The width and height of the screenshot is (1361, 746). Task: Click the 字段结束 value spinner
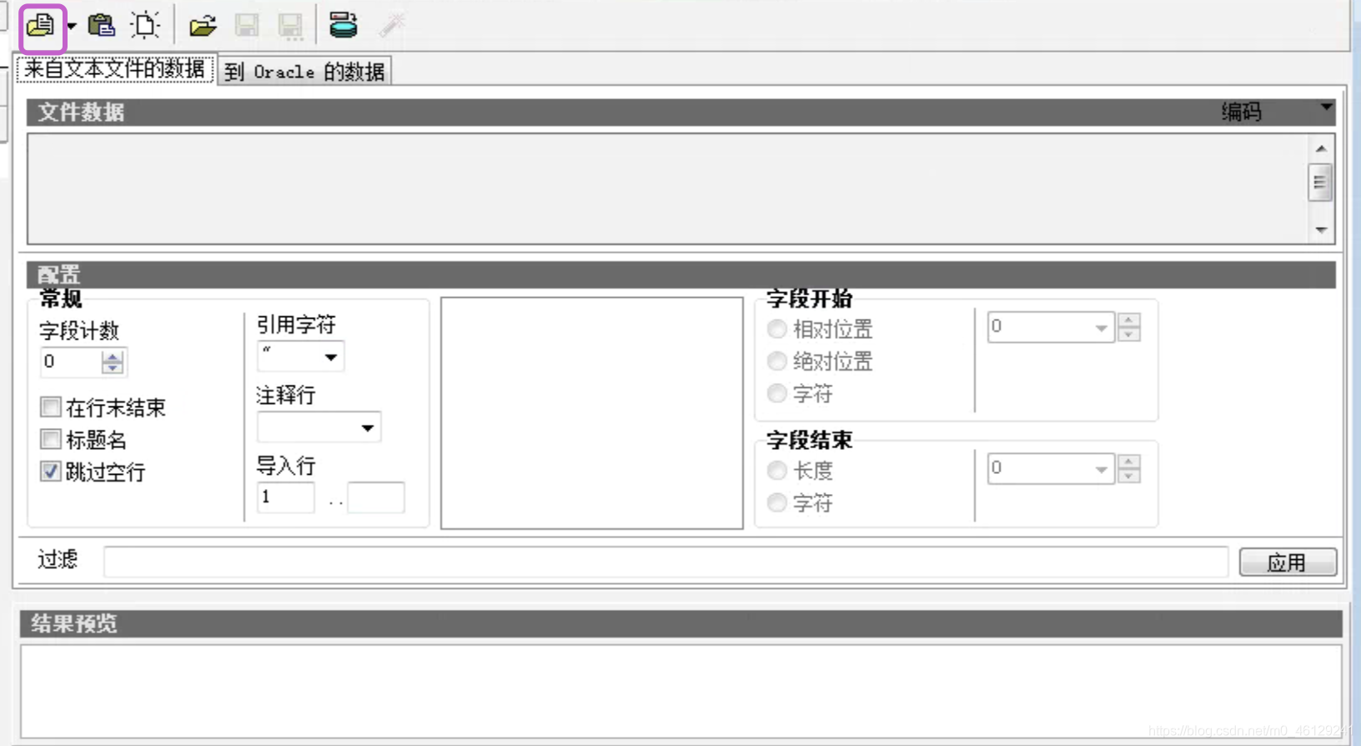[x=1129, y=468]
